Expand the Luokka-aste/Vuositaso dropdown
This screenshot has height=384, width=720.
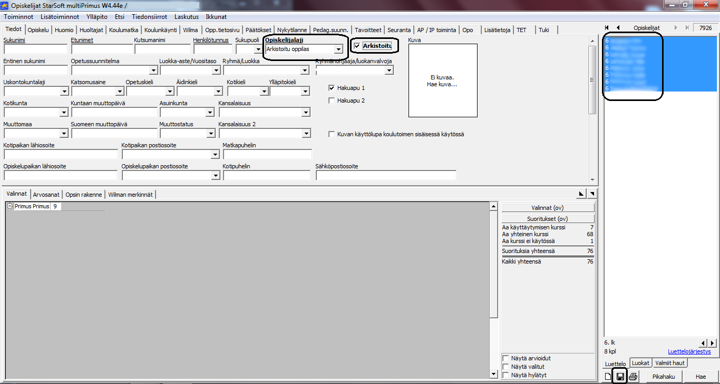pyautogui.click(x=216, y=70)
